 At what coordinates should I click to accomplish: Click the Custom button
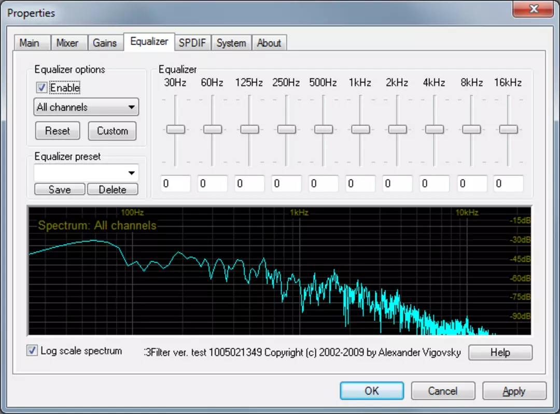coord(113,131)
